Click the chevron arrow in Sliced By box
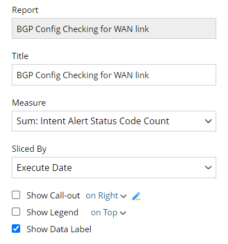 pyautogui.click(x=208, y=168)
